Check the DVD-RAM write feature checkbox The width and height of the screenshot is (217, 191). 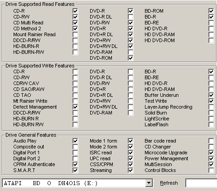(x=130, y=113)
